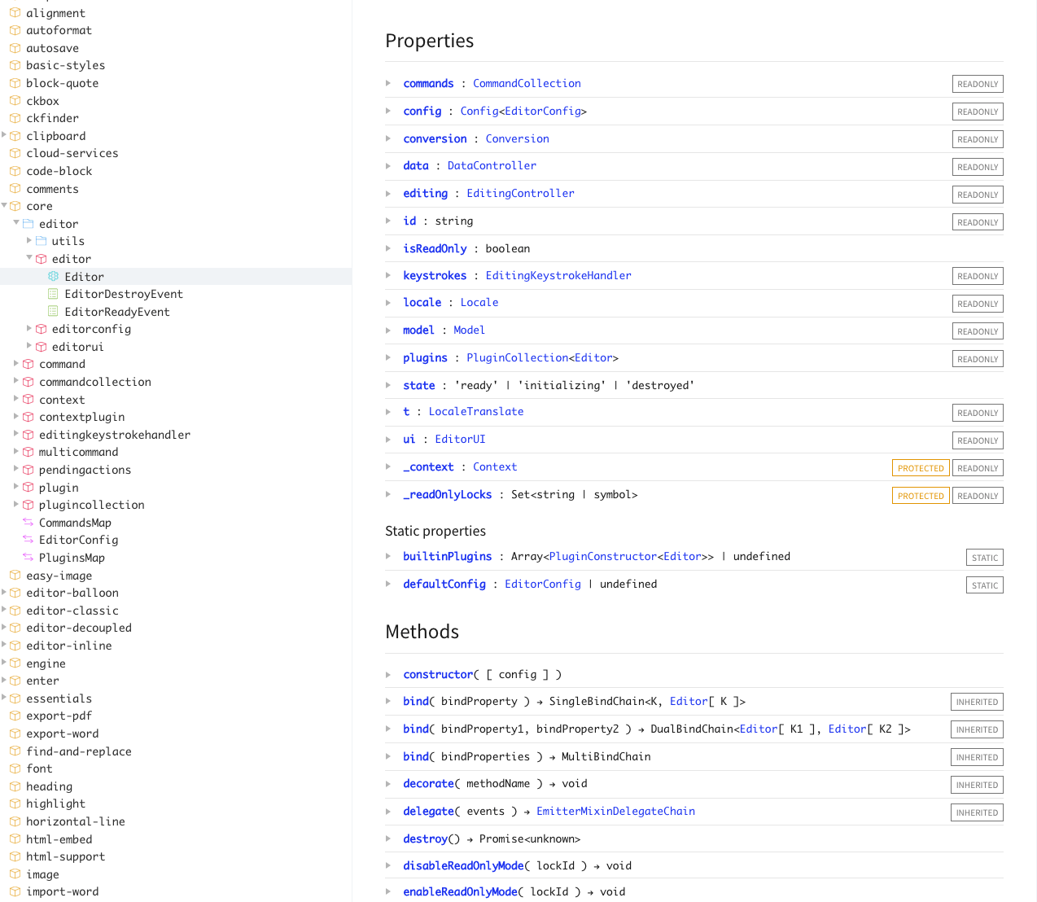Click the package icon beside highlight
1037x902 pixels.
pos(15,803)
